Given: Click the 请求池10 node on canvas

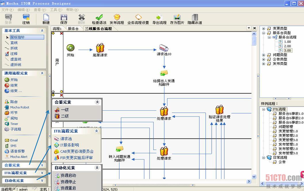Looking at the screenshot, I should point(164,50).
